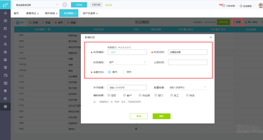
Task: Open the home icon in left sidebar
Action: (5, 13)
